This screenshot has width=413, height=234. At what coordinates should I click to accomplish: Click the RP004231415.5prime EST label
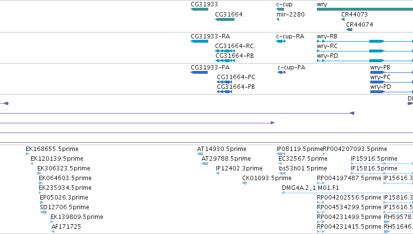tap(349, 227)
